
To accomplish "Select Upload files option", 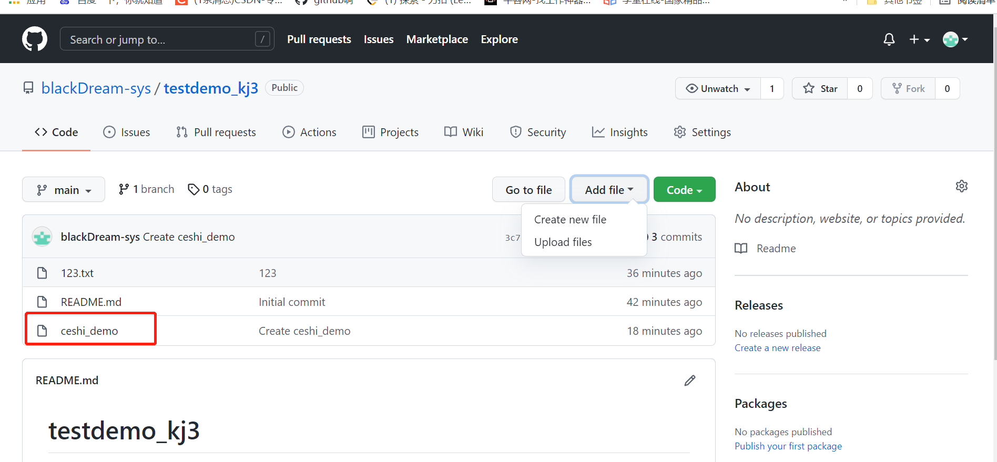I will [584, 242].
